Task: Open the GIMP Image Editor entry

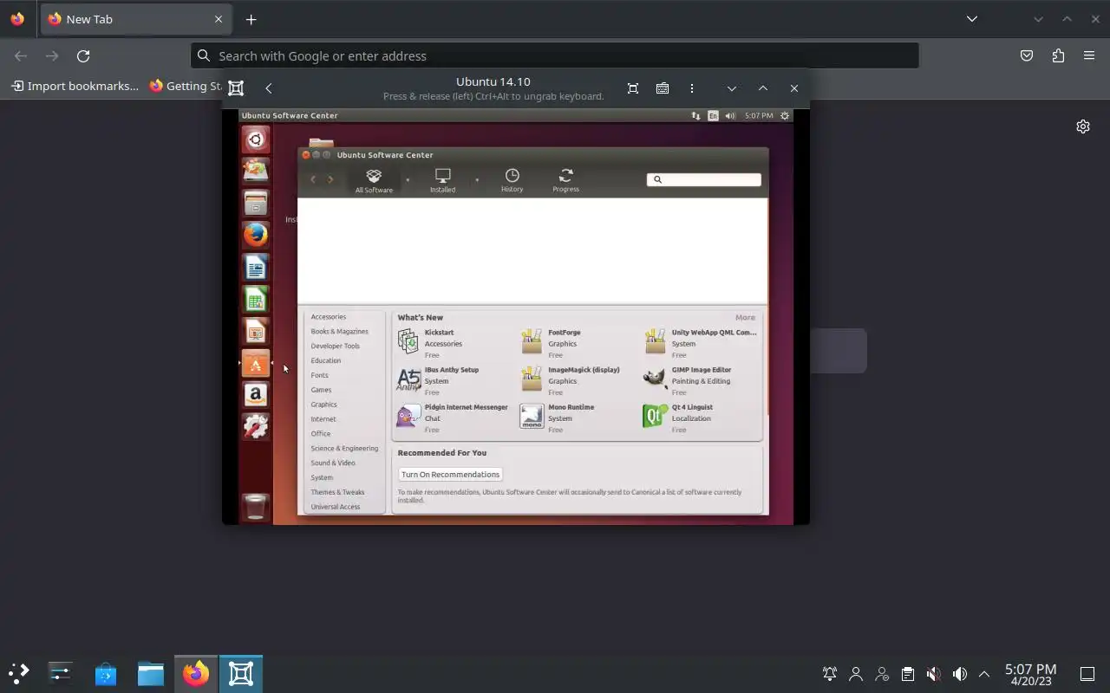Action: coord(701,380)
